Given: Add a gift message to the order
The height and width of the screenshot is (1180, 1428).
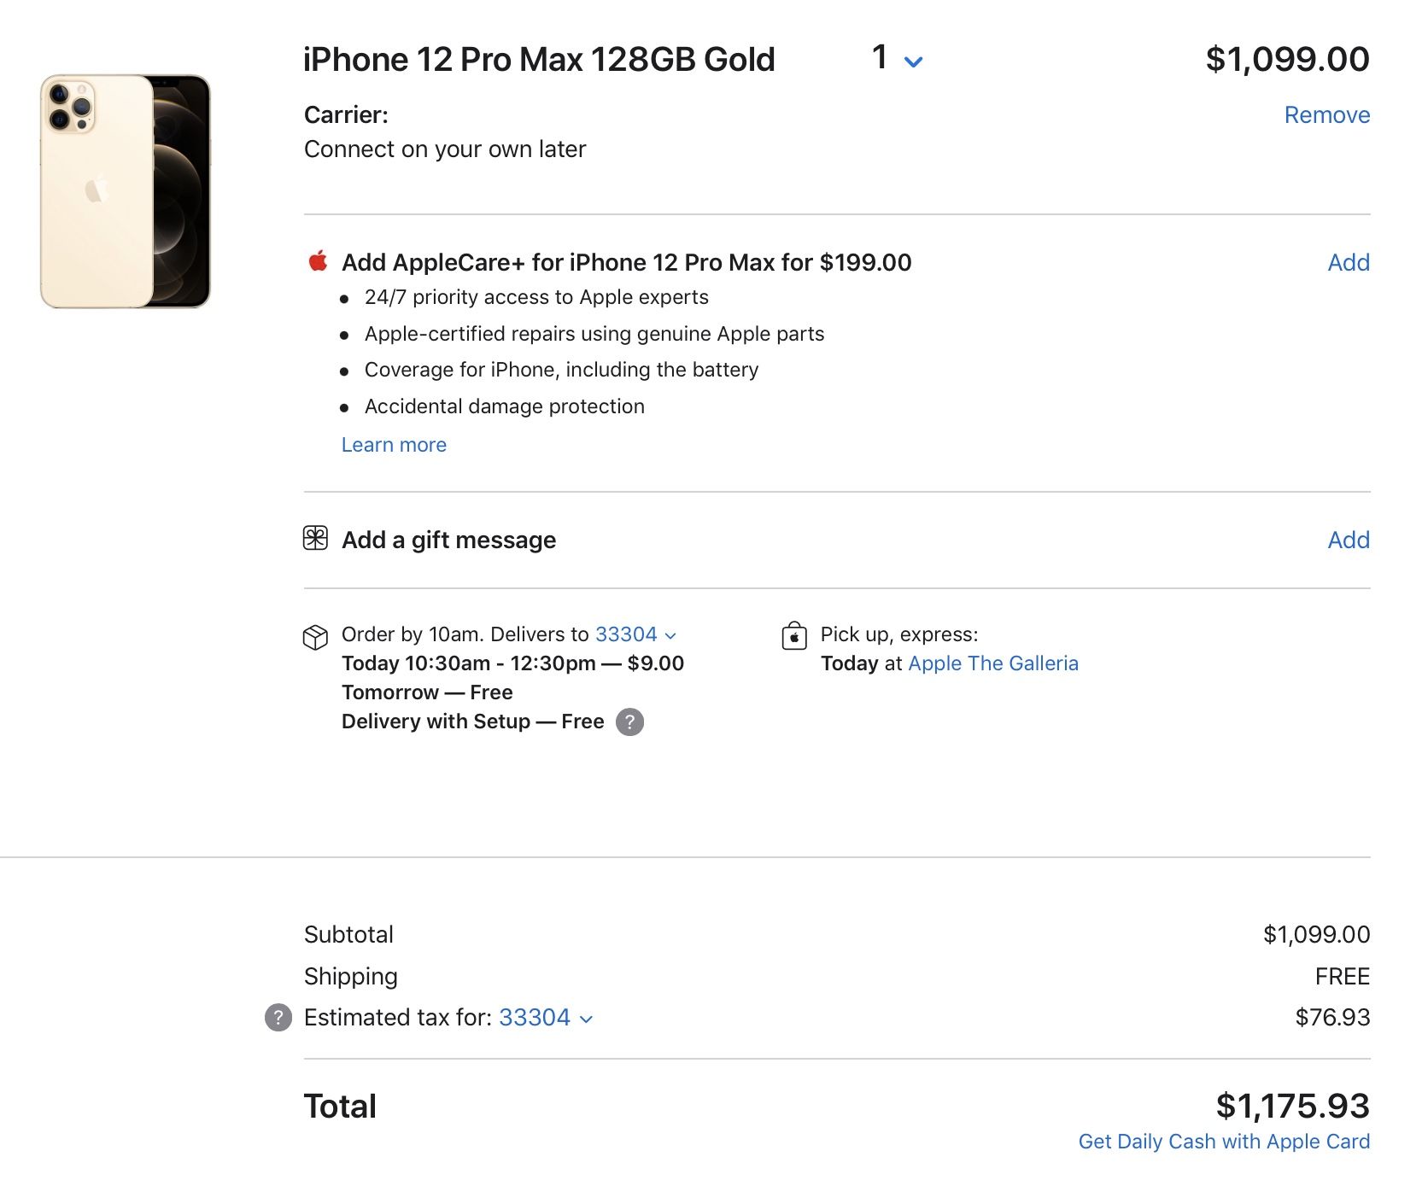Looking at the screenshot, I should tap(1349, 540).
